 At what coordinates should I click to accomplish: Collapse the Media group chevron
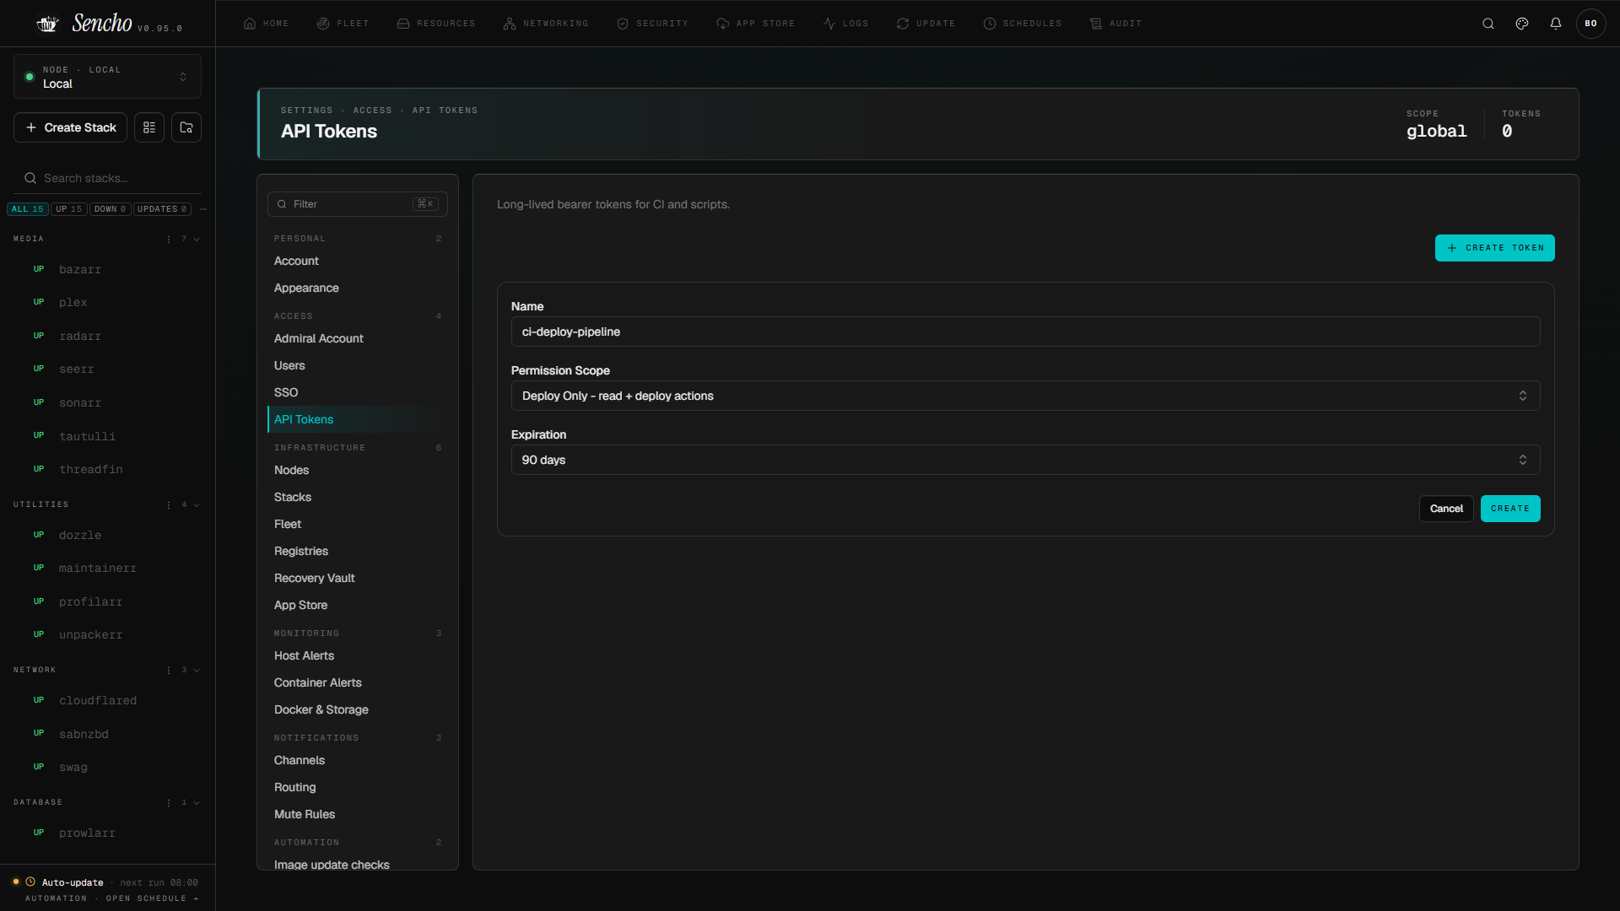pos(197,240)
